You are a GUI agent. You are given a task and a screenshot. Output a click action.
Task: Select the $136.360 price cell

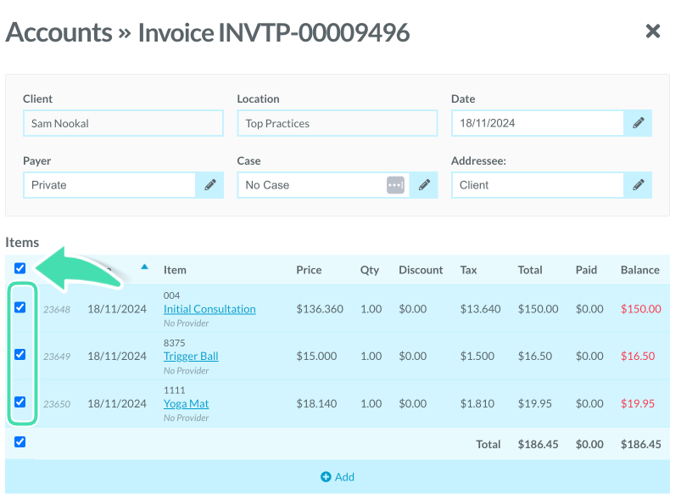coord(320,309)
